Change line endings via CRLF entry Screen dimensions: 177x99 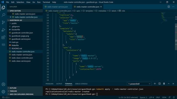158,97
